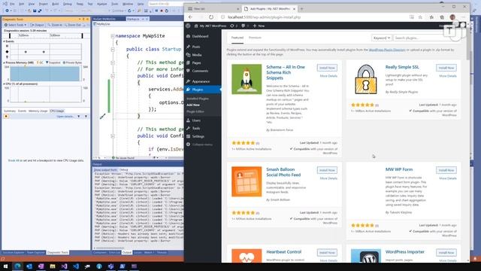The height and width of the screenshot is (271, 481).
Task: Click Save All in Visual Studio toolbar
Action: pos(40,11)
